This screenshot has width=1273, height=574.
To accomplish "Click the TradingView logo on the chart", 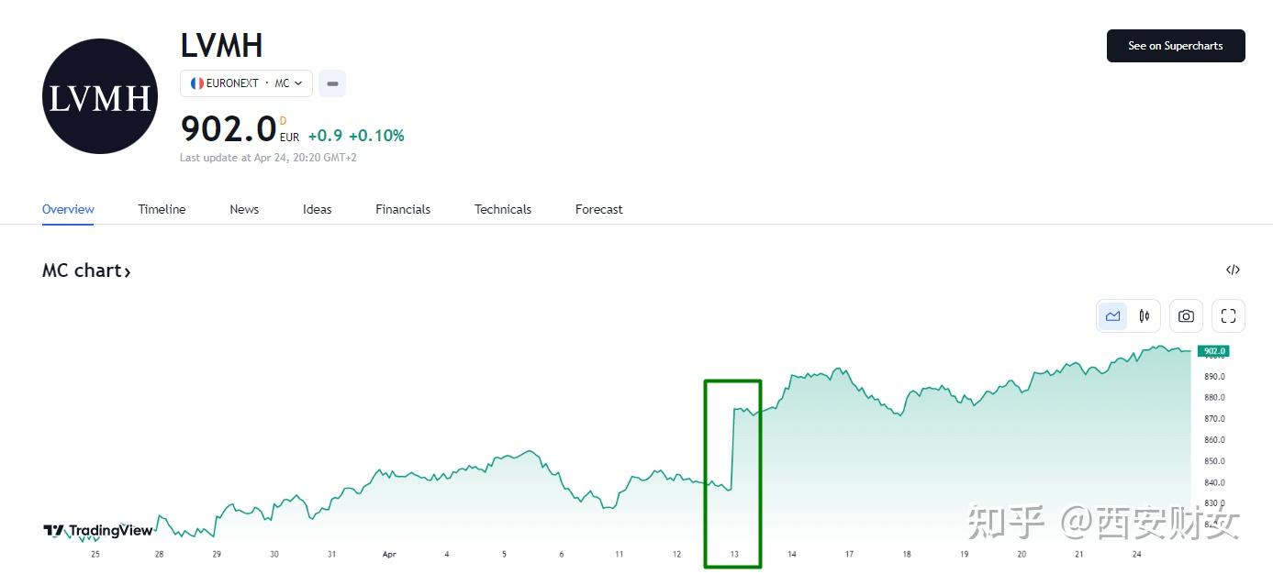I will tap(98, 530).
